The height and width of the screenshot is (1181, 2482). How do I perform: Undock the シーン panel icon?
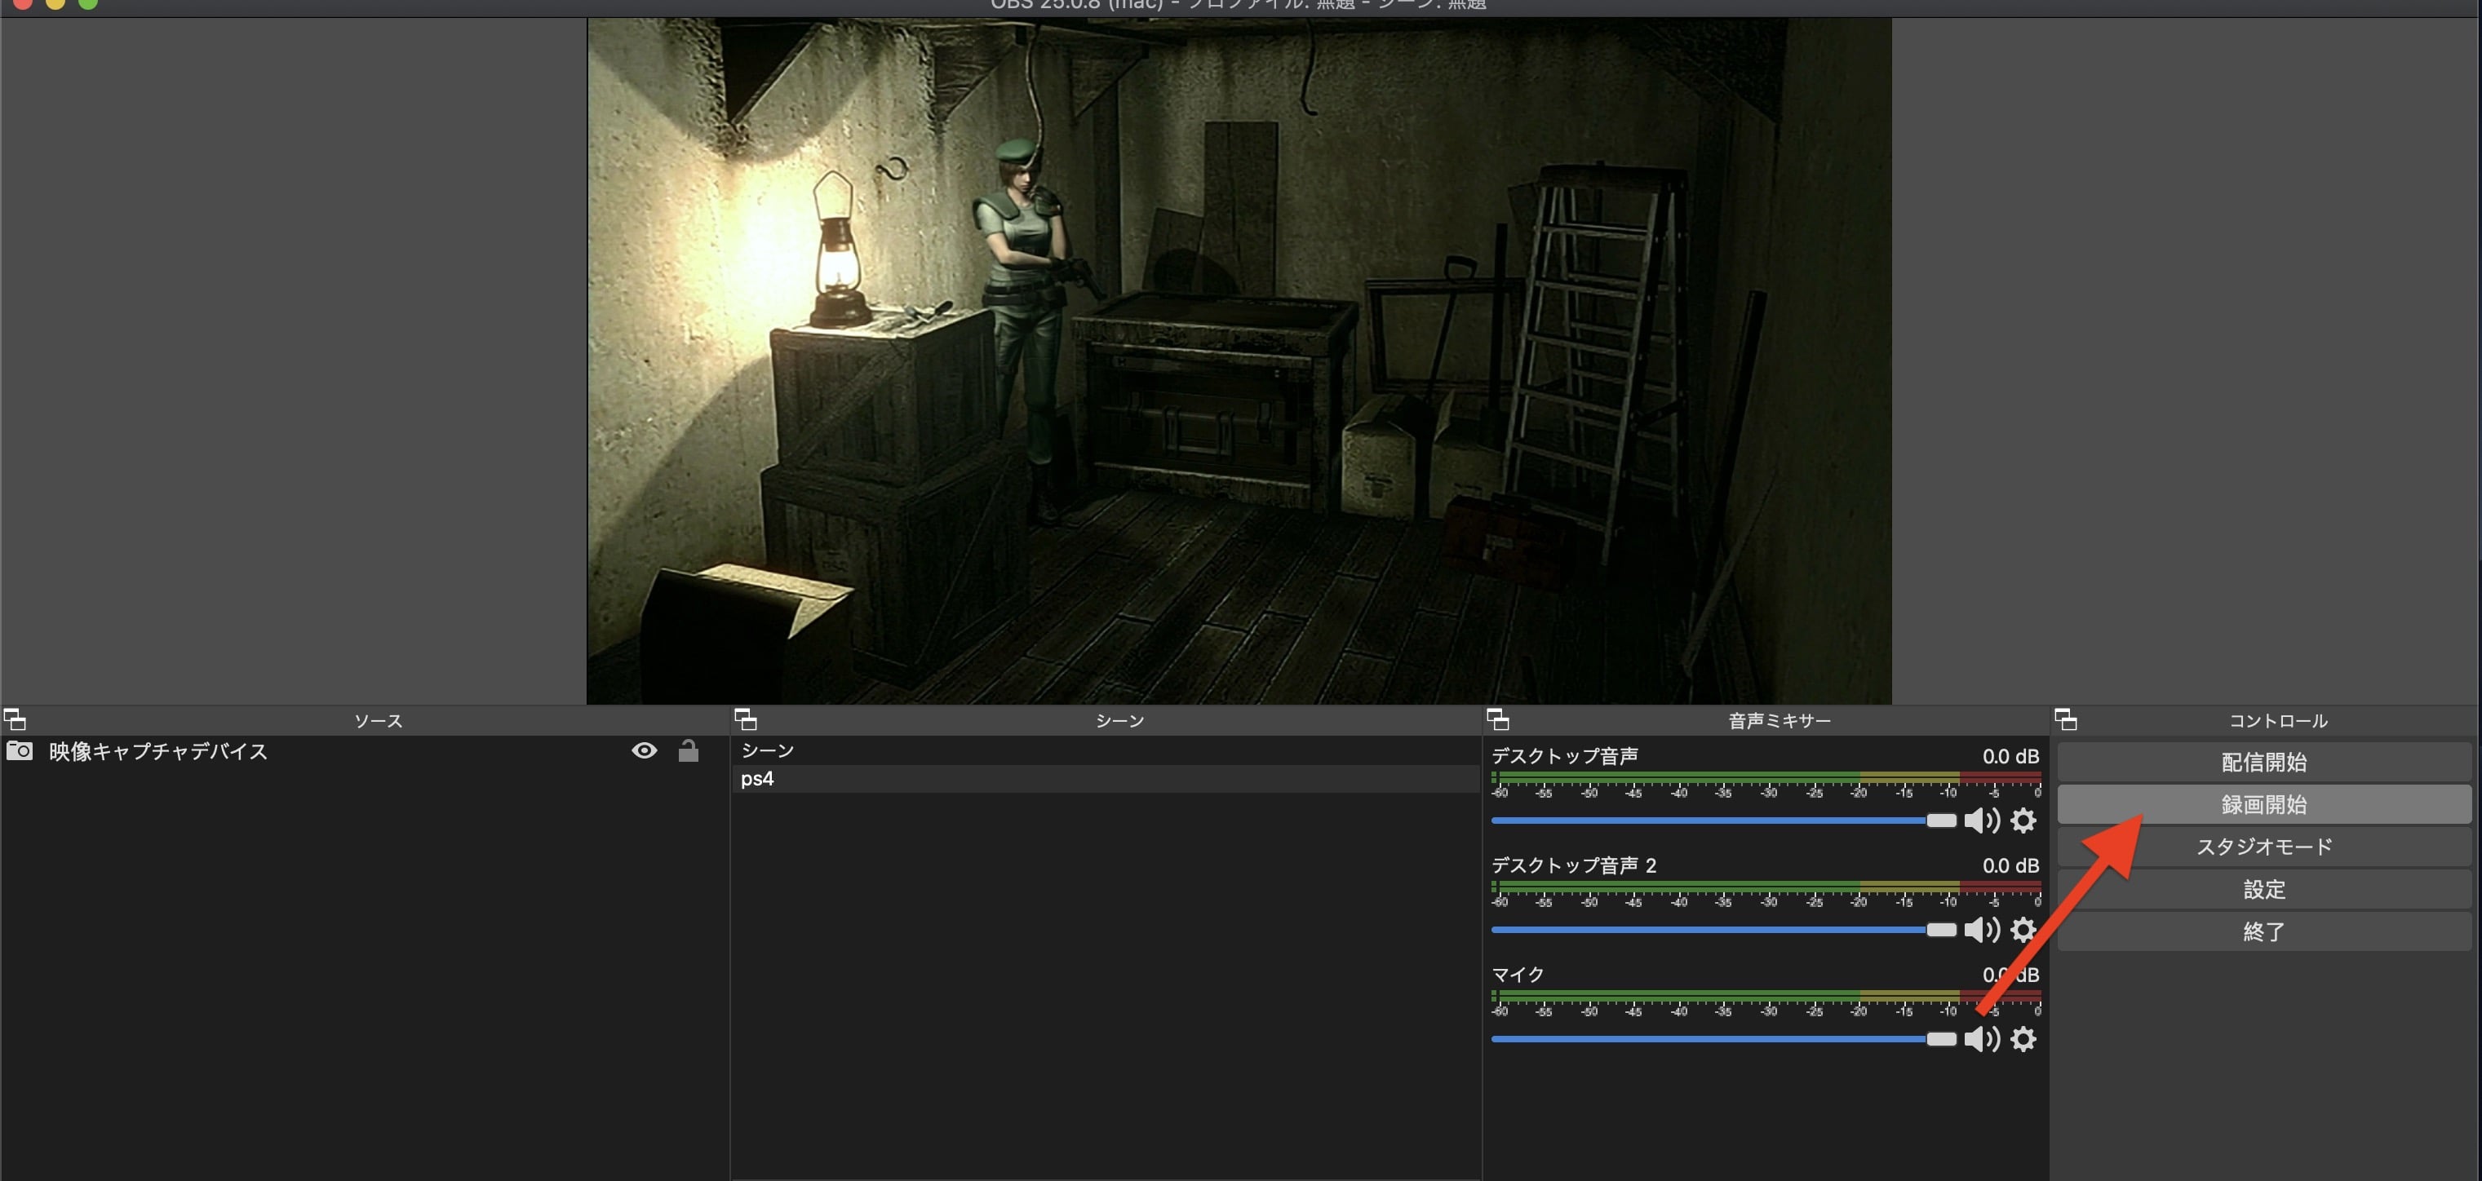(746, 719)
